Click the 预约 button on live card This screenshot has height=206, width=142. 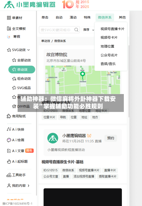(110, 138)
